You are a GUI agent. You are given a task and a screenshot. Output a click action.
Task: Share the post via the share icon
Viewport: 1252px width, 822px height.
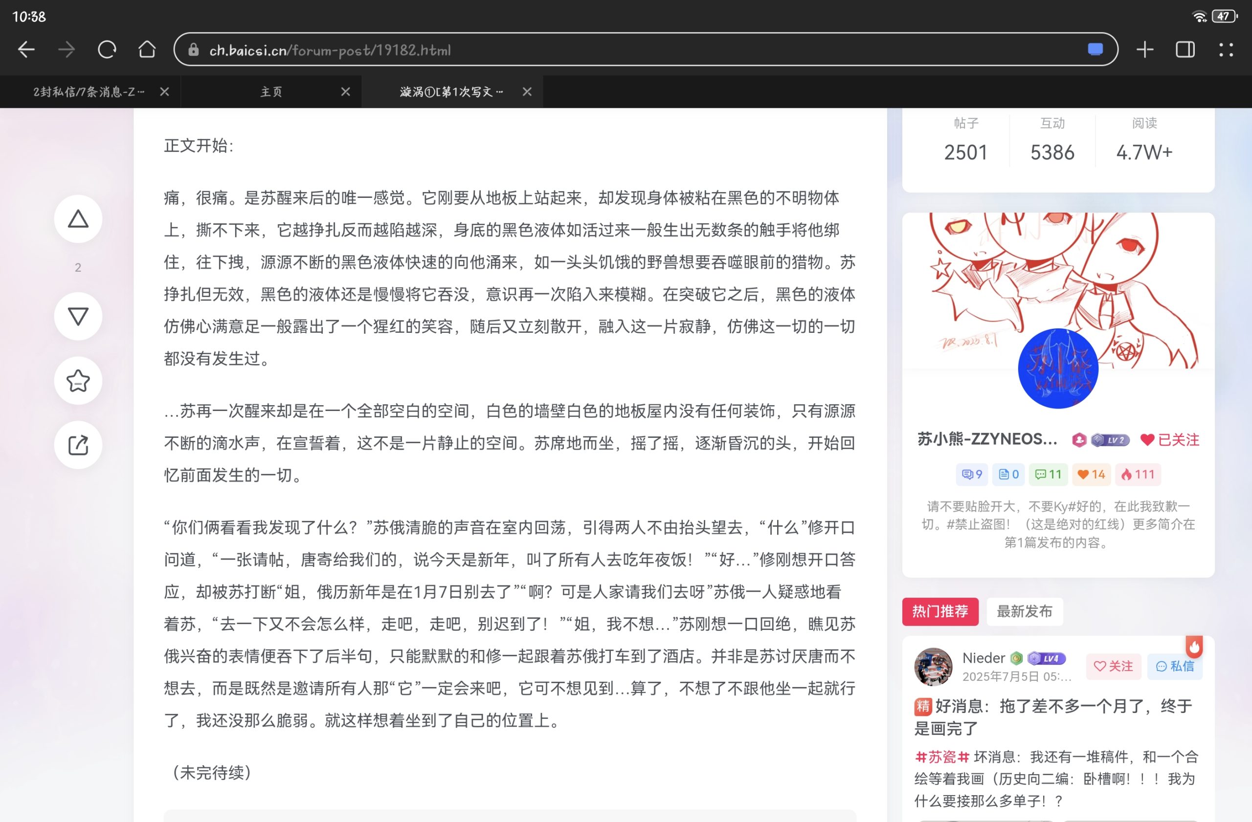(78, 445)
